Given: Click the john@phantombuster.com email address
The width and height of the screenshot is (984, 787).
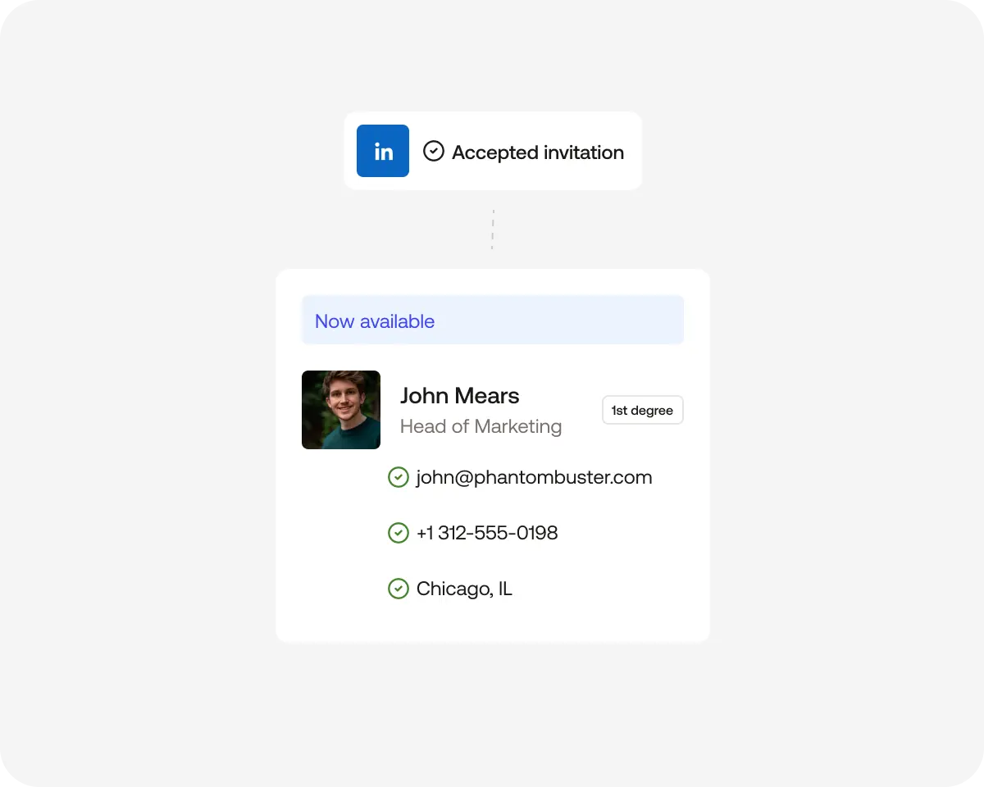Looking at the screenshot, I should 534,477.
